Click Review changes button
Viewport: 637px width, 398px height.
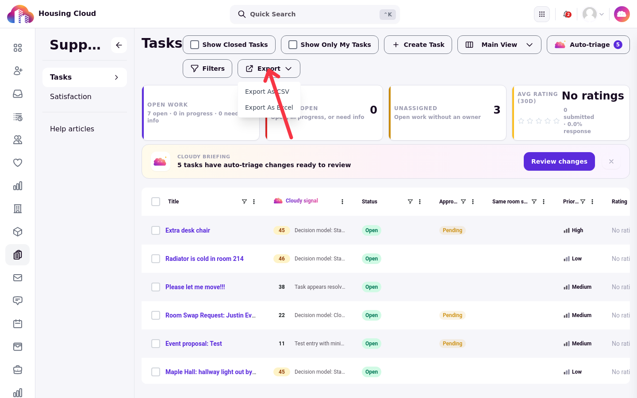click(559, 161)
